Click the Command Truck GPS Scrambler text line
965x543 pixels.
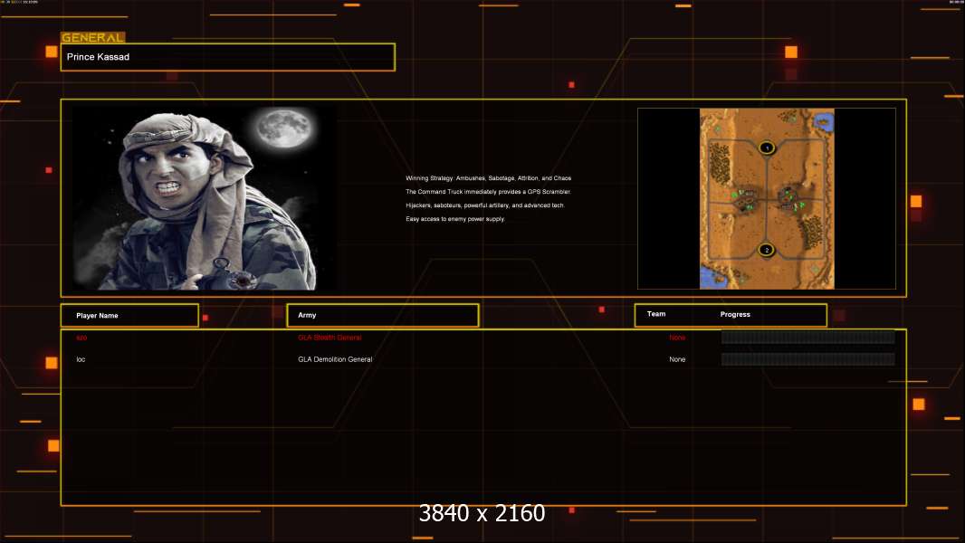489,192
